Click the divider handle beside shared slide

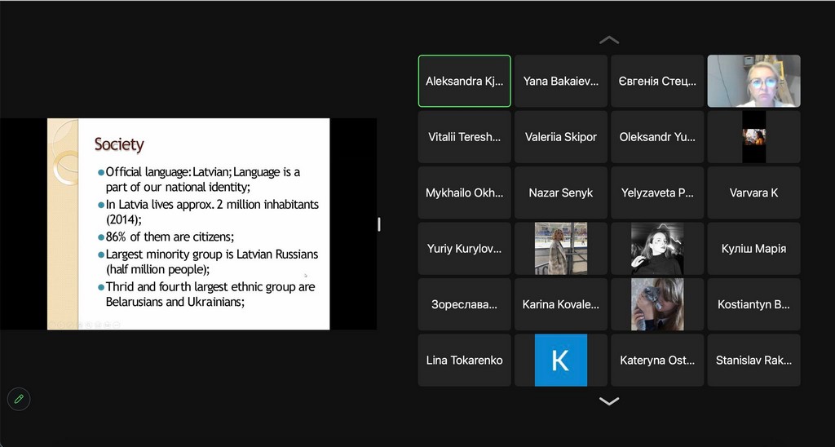click(379, 224)
